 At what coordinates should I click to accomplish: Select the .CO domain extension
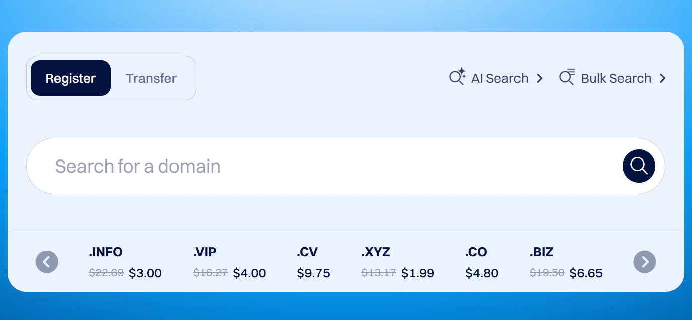(476, 252)
